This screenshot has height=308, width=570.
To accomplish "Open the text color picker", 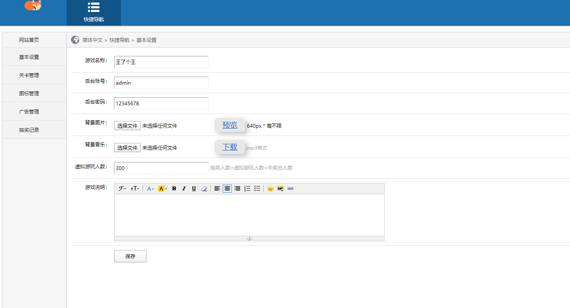I will tap(151, 189).
